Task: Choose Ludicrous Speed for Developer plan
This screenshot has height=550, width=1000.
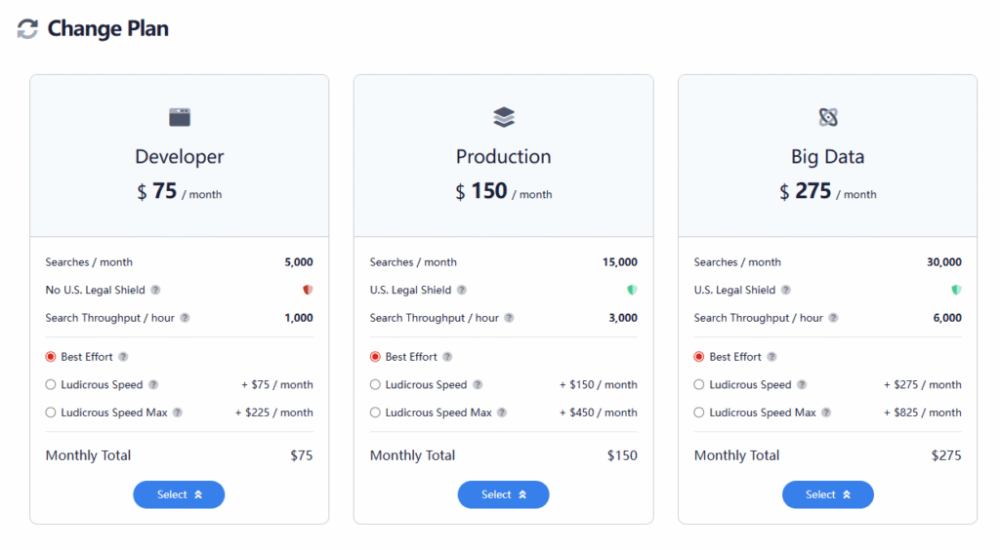Action: [x=51, y=385]
